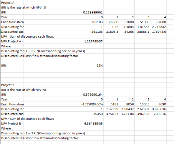The image size is (174, 144).
Task: Select the Project A IRR value 0.219999661
Action: click(64, 12)
